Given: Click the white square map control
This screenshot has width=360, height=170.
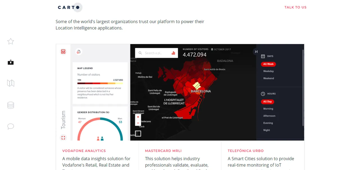Looking at the screenshot, I should (x=138, y=134).
